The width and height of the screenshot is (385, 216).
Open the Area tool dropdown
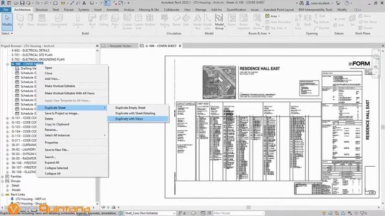tap(279, 16)
